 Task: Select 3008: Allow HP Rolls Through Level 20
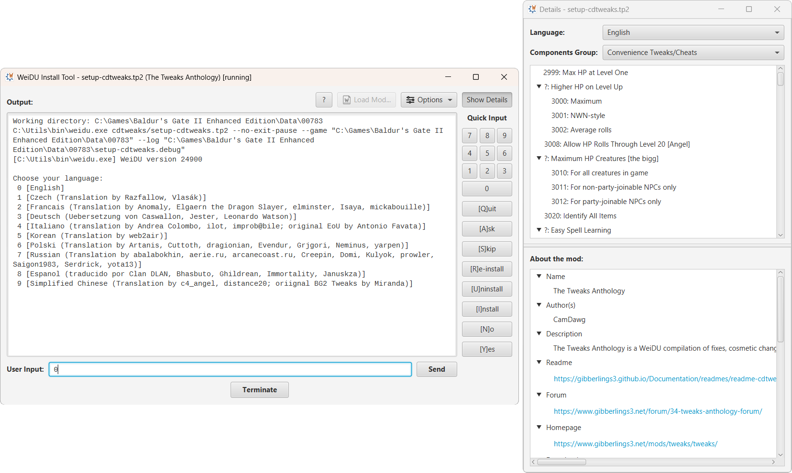pyautogui.click(x=617, y=144)
